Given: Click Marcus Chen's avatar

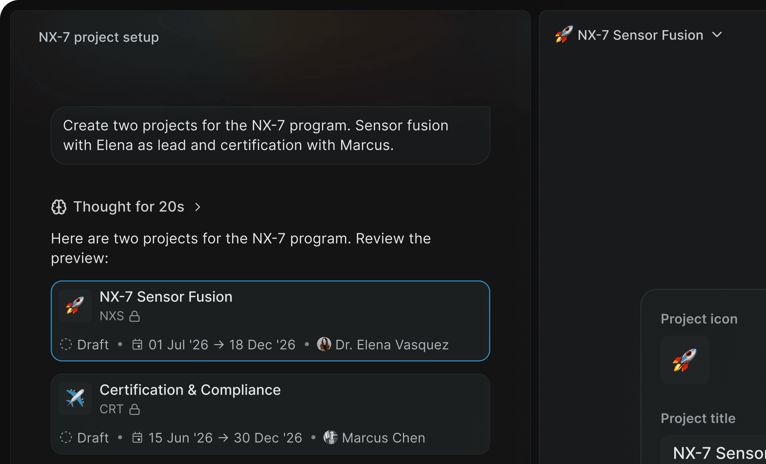Looking at the screenshot, I should (331, 437).
